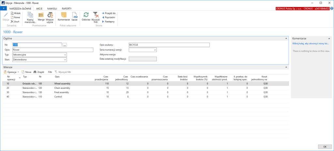
Task: Click the Opis field Rower
Action: [x=53, y=50]
